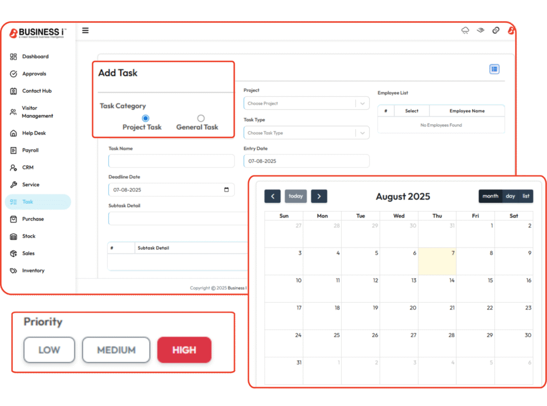The height and width of the screenshot is (406, 547).
Task: Switch calendar to day view
Action: [x=510, y=196]
